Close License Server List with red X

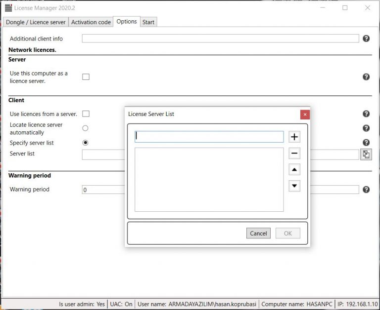click(x=305, y=115)
